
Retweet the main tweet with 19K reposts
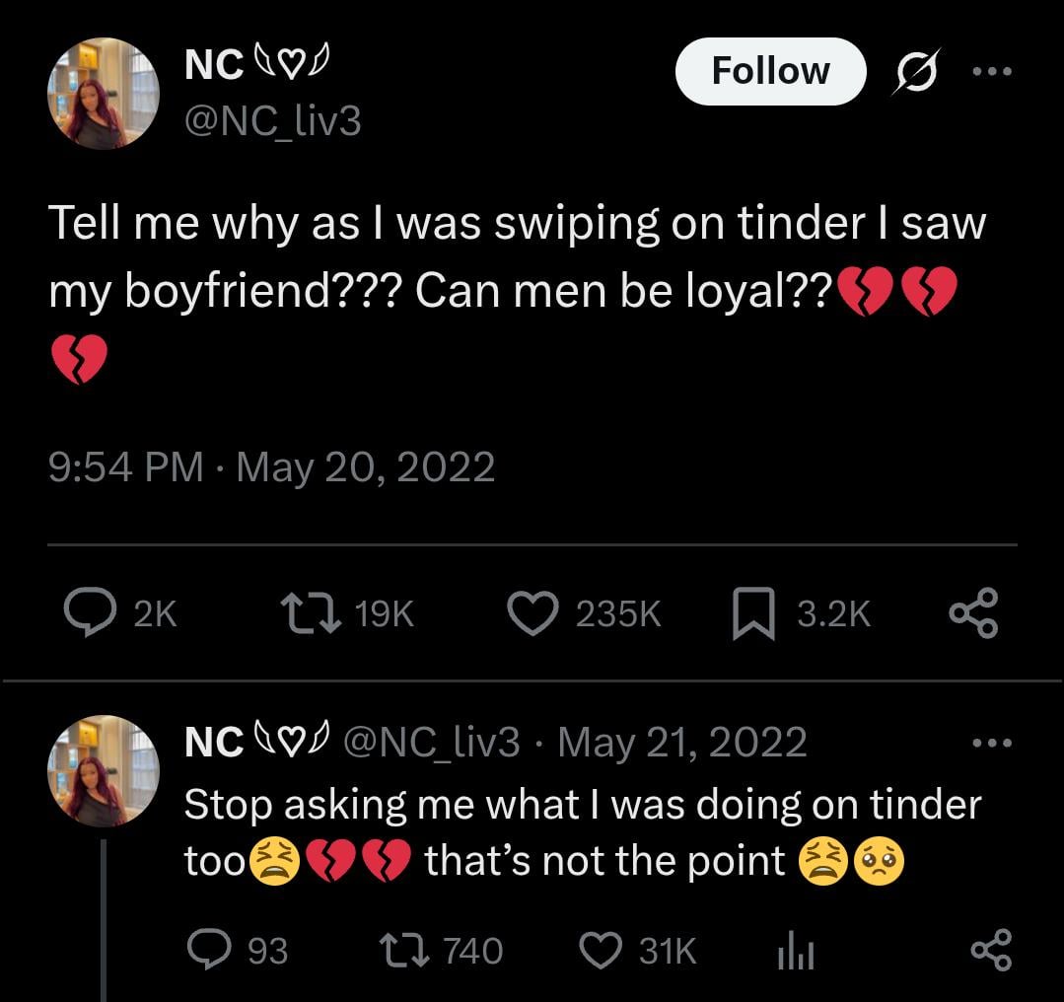click(x=311, y=613)
